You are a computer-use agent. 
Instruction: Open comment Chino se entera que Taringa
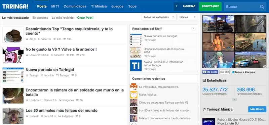pyautogui.click(x=164, y=103)
